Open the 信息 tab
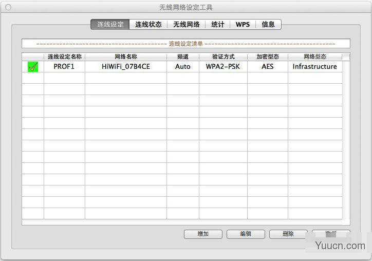This screenshot has height=261, width=372. (x=268, y=25)
